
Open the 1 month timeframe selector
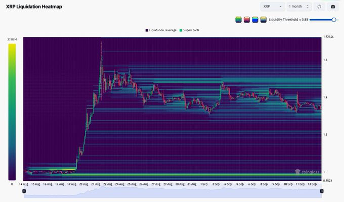click(299, 7)
